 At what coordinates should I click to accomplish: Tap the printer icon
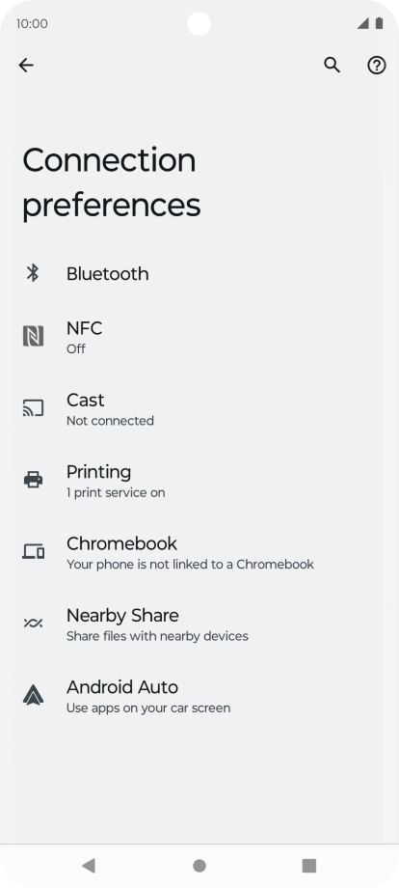pos(33,480)
